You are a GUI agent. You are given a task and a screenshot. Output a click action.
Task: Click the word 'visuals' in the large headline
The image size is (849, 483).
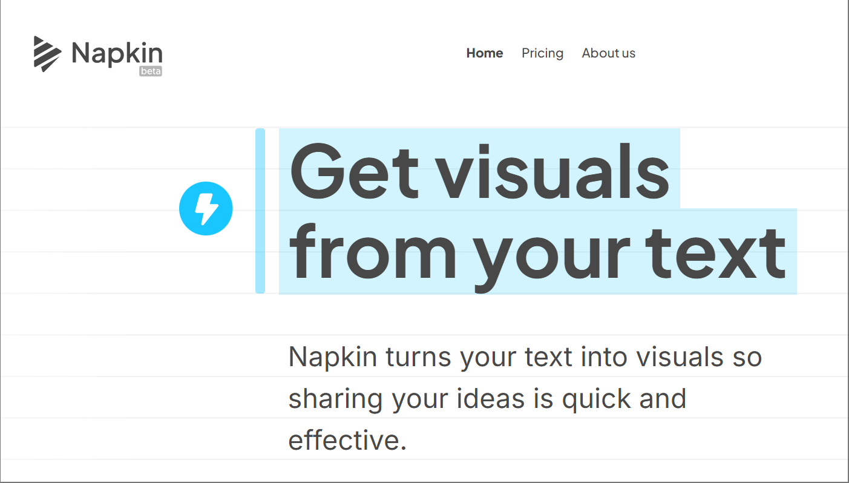click(x=553, y=172)
